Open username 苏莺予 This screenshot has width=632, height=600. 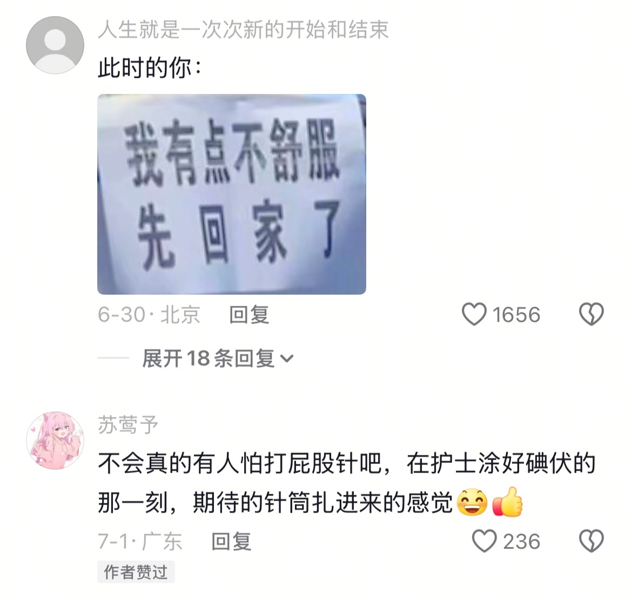[128, 424]
